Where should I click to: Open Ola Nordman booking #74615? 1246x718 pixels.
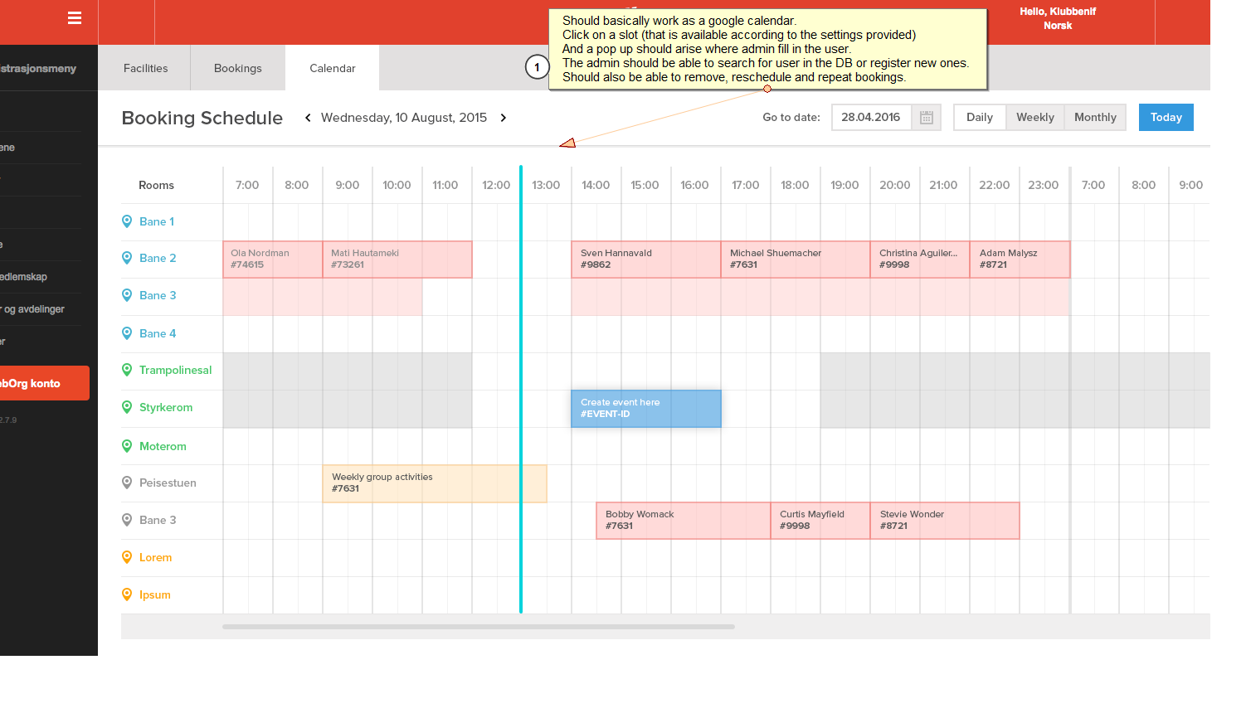point(273,259)
